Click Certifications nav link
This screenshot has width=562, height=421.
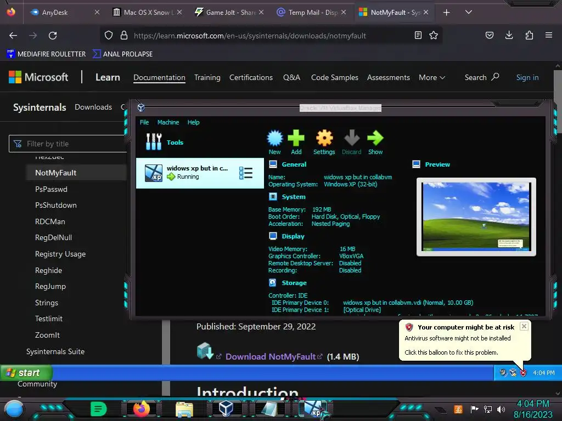(251, 77)
